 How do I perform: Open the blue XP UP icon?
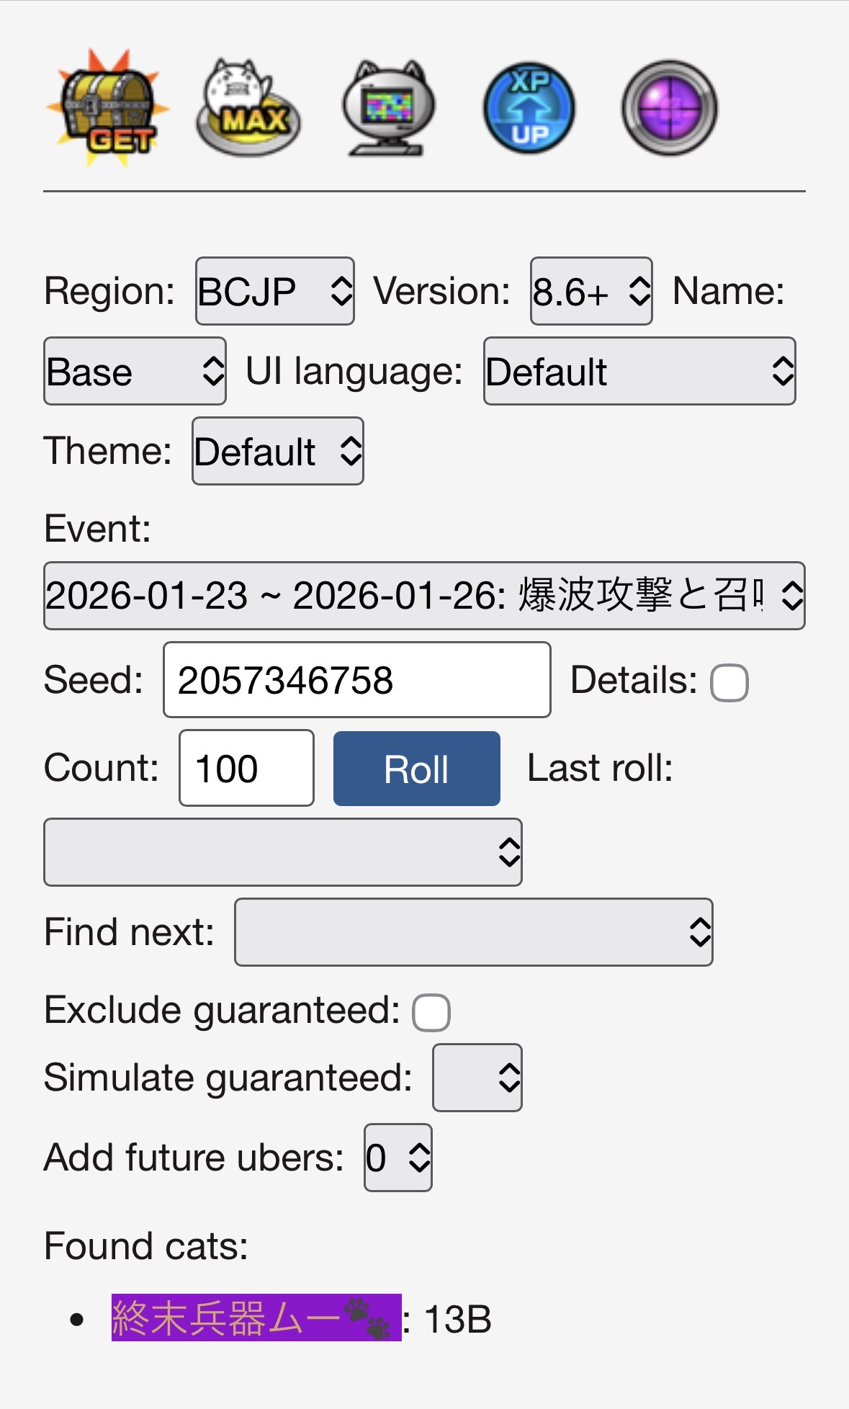tap(529, 108)
